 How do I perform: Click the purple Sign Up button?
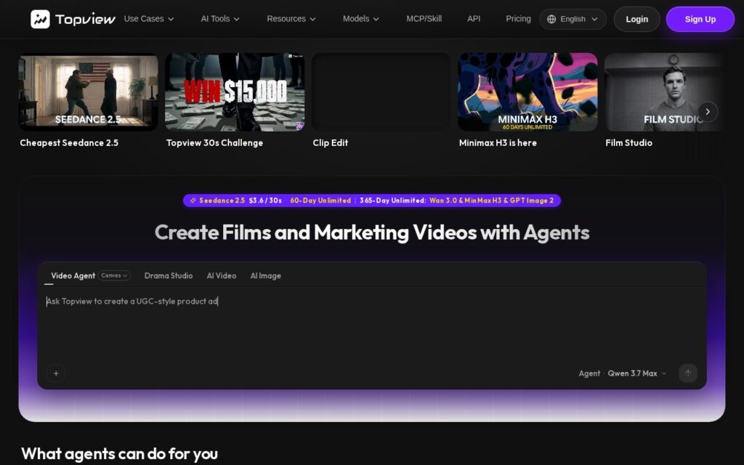700,20
